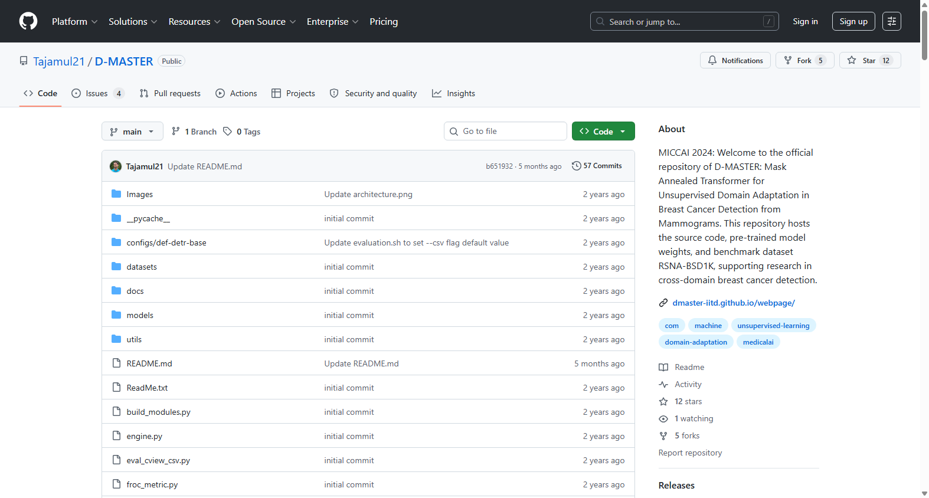This screenshot has height=498, width=929.
Task: Expand the Open Source menu
Action: (264, 21)
